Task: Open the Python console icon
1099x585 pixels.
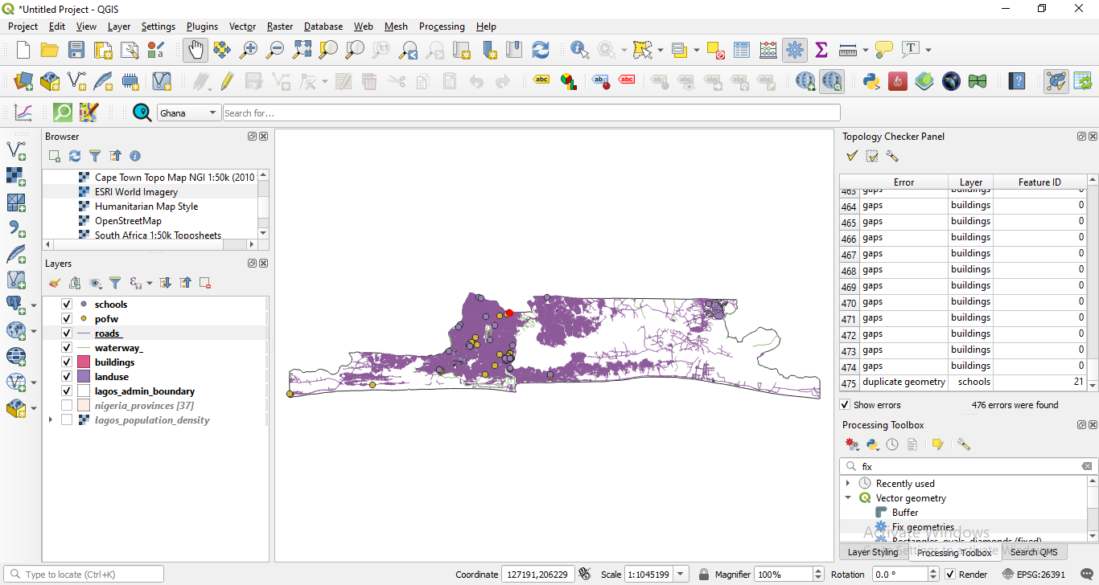Action: (871, 81)
